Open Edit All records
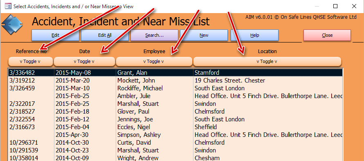The width and height of the screenshot is (364, 161). pyautogui.click(x=105, y=35)
